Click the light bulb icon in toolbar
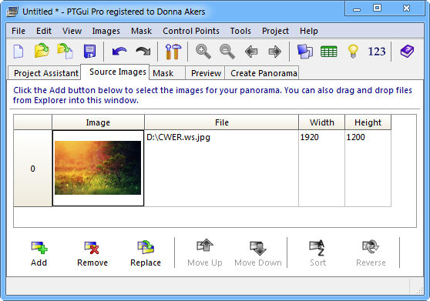The image size is (430, 301). click(x=353, y=52)
